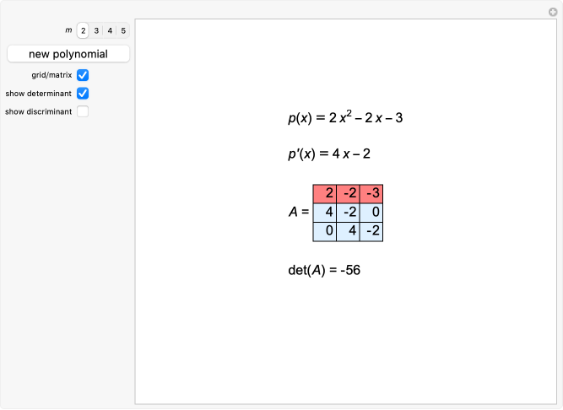The height and width of the screenshot is (410, 563).
Task: Click the bottom-right matrix cell containing -2
Action: (x=371, y=230)
